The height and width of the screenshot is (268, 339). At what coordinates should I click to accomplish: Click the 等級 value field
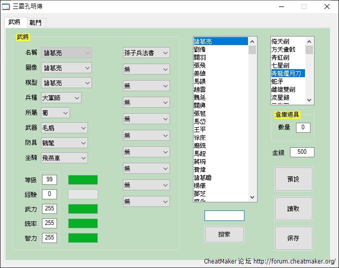coord(49,179)
